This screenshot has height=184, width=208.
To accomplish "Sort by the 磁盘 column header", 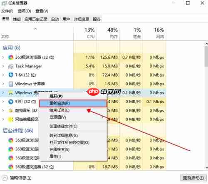I will point(131,33).
